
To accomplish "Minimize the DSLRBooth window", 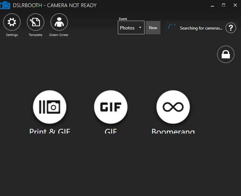I will point(212,5).
